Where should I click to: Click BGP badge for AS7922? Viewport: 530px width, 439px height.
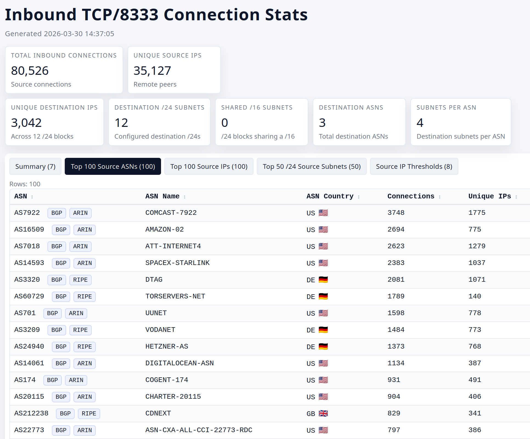pos(57,213)
